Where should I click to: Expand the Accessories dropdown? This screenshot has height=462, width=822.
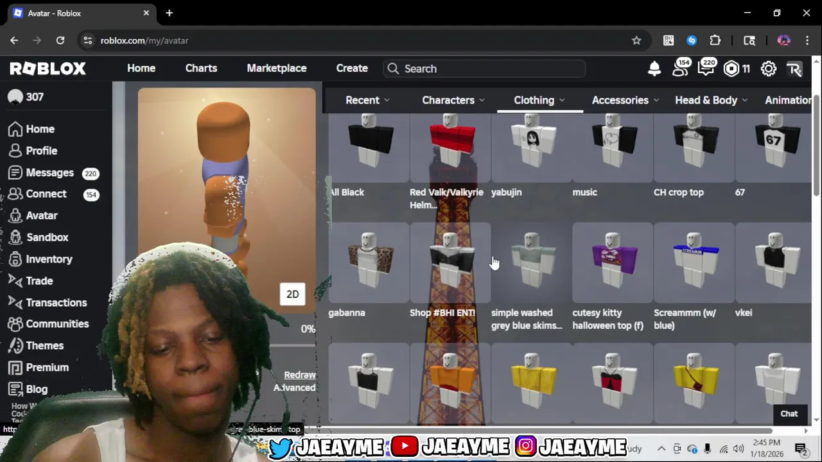click(625, 100)
